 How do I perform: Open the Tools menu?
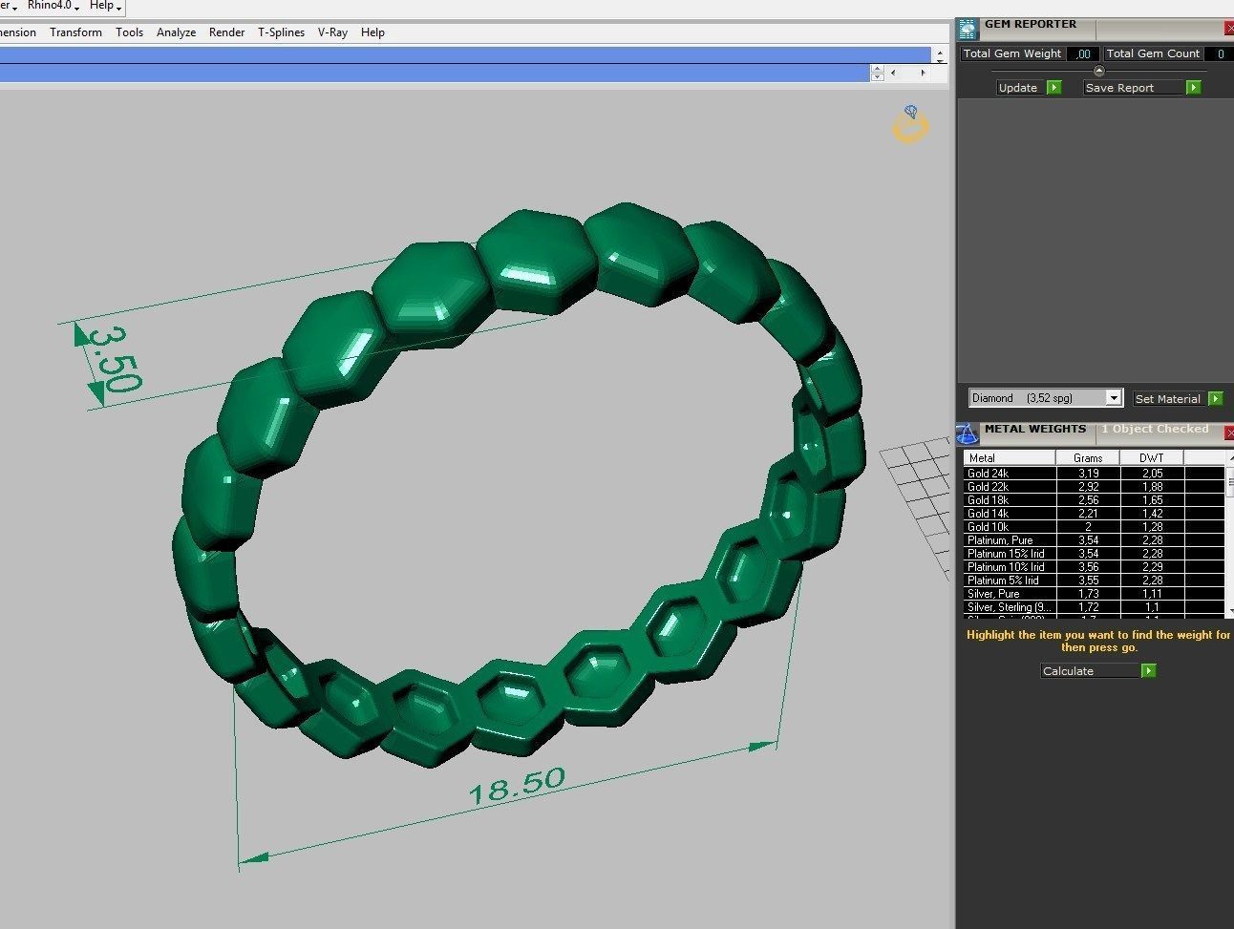coord(129,32)
